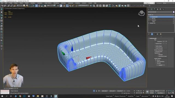Activate the Select and Uniform Scale tool
Screen dimensions: 175x98
(42, 5)
